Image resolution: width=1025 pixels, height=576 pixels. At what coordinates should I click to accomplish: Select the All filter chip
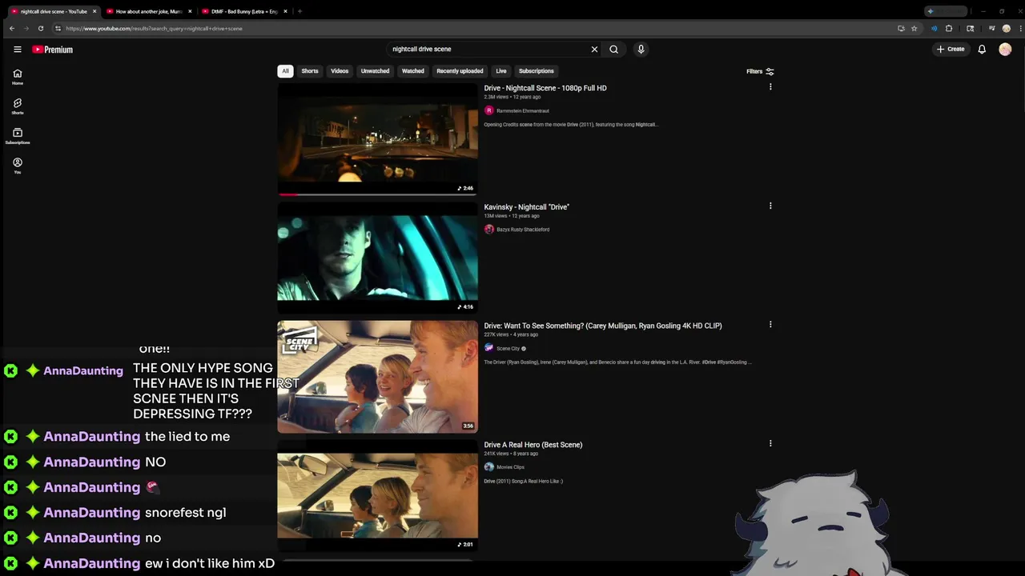tap(285, 71)
